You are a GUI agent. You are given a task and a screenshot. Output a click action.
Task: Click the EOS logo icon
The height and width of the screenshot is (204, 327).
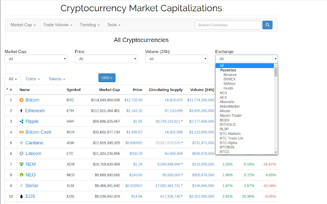pos(21,196)
